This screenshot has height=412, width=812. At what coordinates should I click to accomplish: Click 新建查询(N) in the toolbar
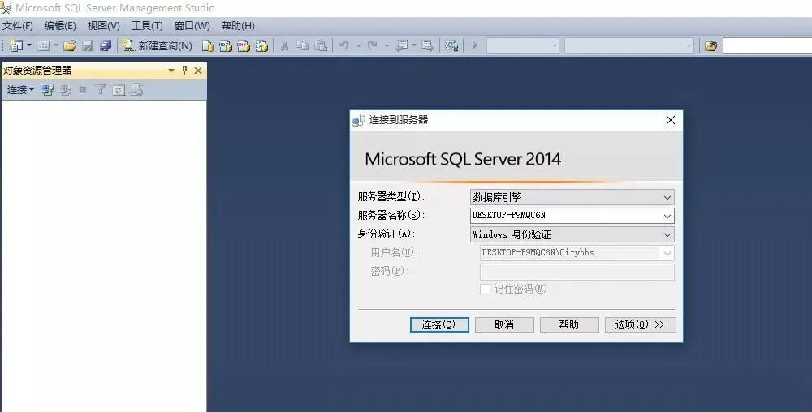pos(158,45)
